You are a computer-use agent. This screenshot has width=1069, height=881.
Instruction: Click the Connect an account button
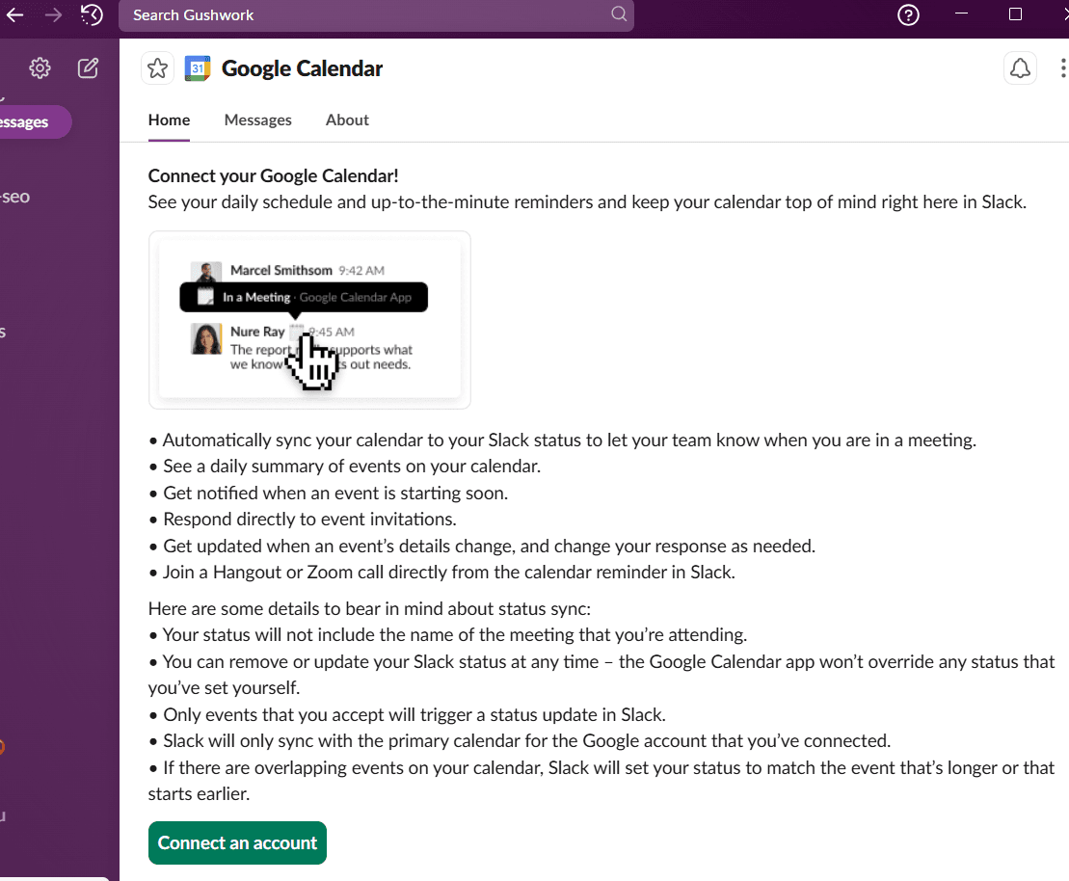[x=237, y=842]
